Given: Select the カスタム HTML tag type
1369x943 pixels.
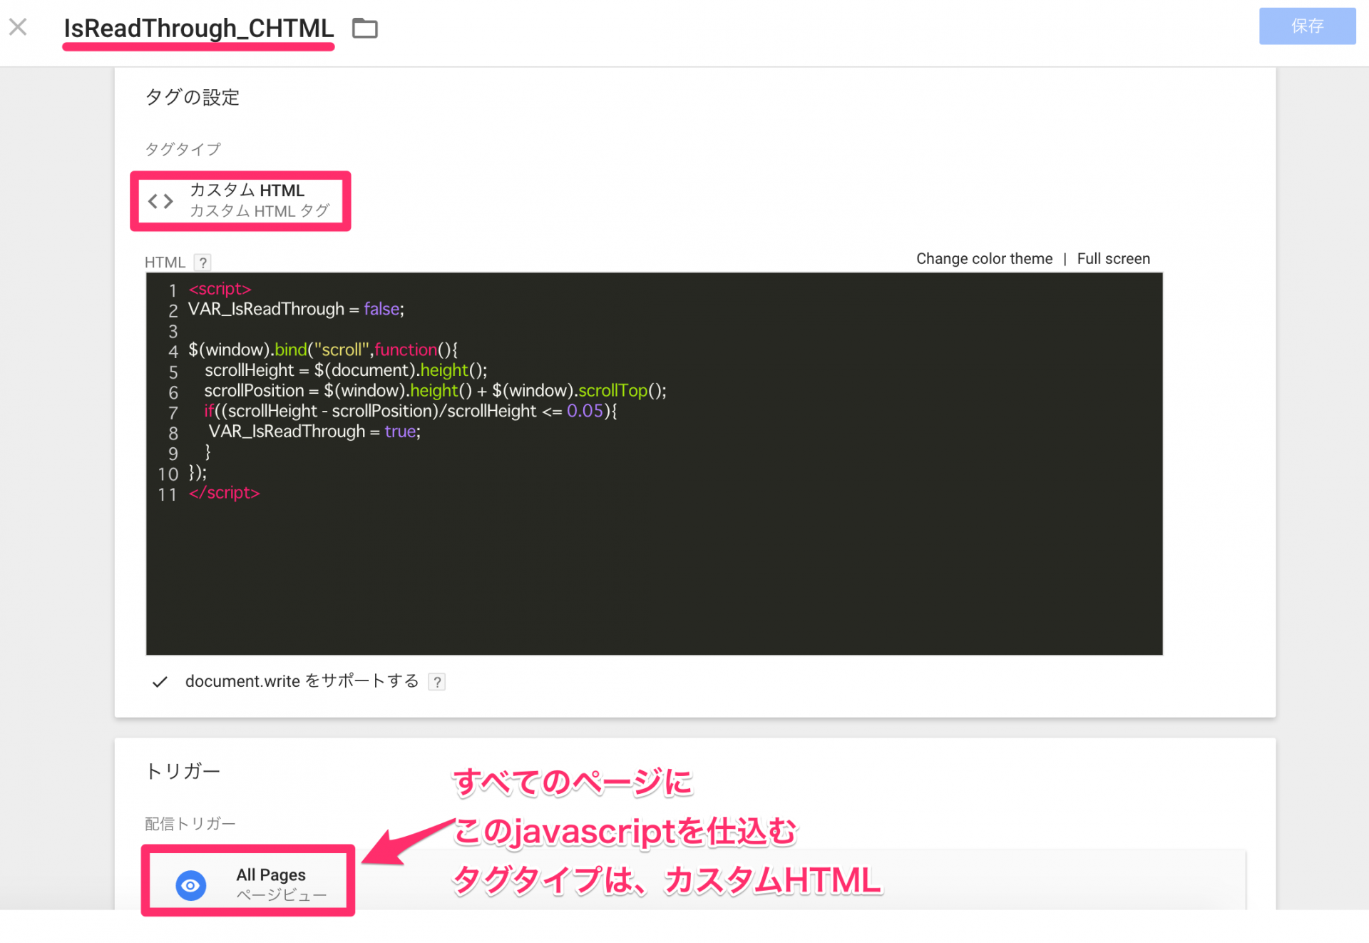Looking at the screenshot, I should [x=240, y=200].
